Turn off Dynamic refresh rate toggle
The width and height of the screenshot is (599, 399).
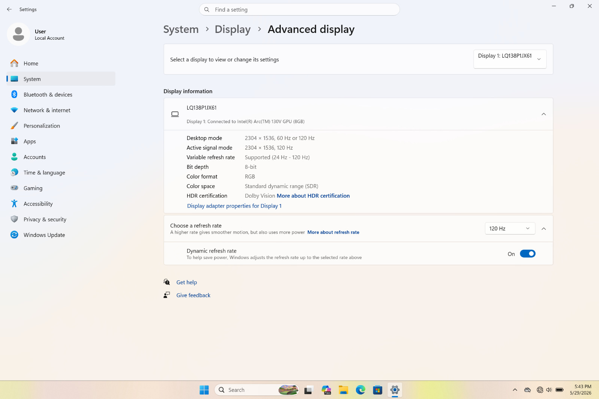pos(528,254)
